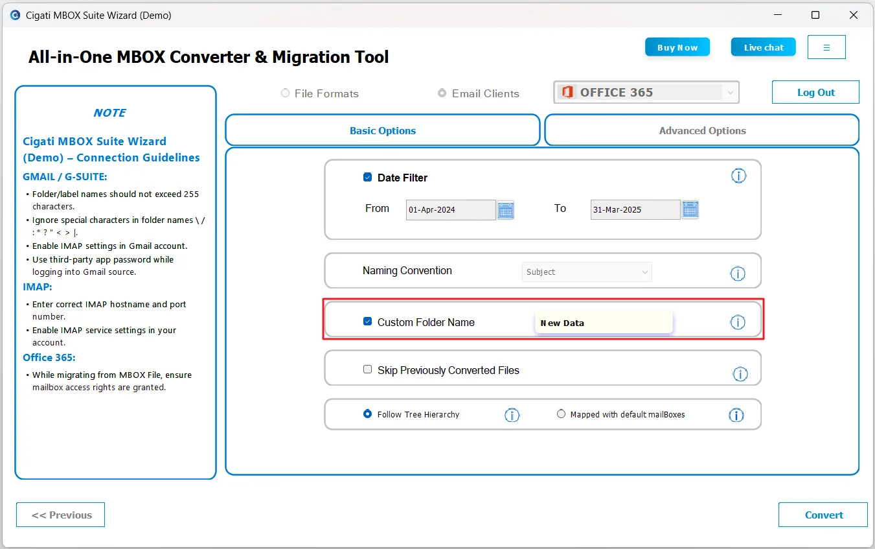This screenshot has width=875, height=549.
Task: Click the Convert button
Action: pyautogui.click(x=823, y=515)
